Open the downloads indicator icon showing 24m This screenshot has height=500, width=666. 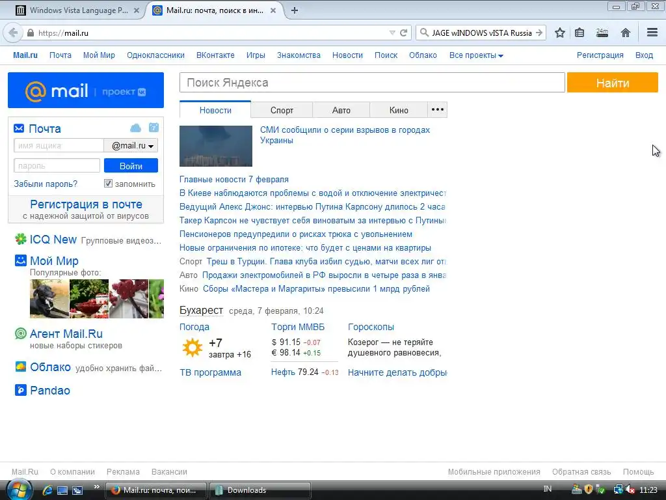point(602,33)
